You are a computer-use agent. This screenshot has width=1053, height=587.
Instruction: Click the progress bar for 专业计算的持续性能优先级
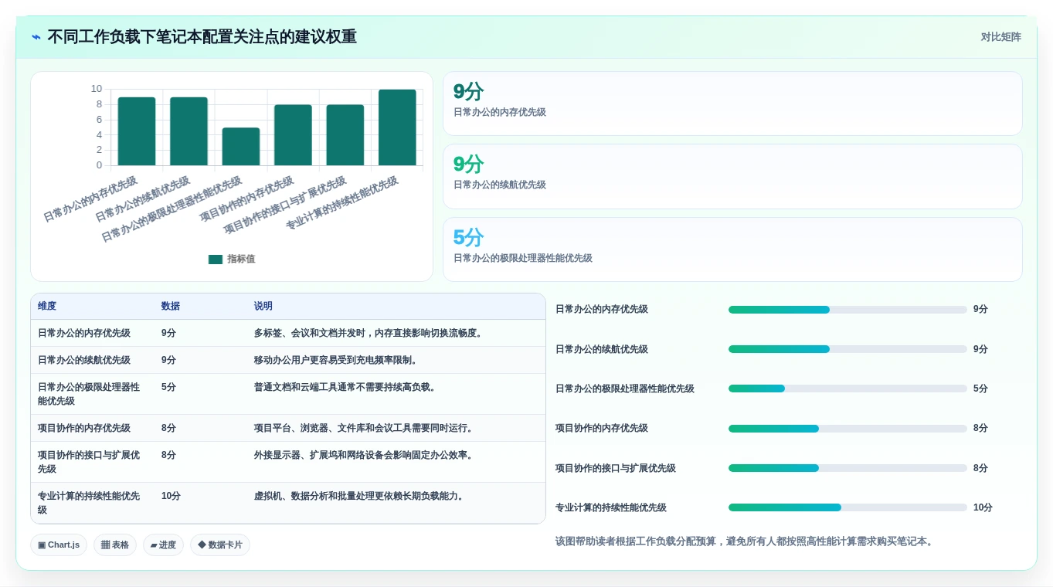point(847,507)
